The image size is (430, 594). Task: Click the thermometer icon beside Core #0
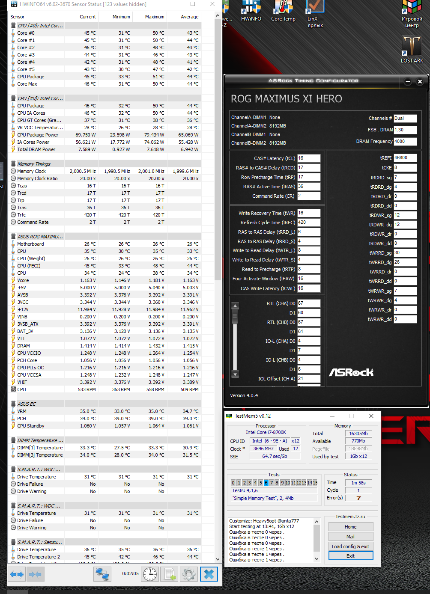click(13, 33)
